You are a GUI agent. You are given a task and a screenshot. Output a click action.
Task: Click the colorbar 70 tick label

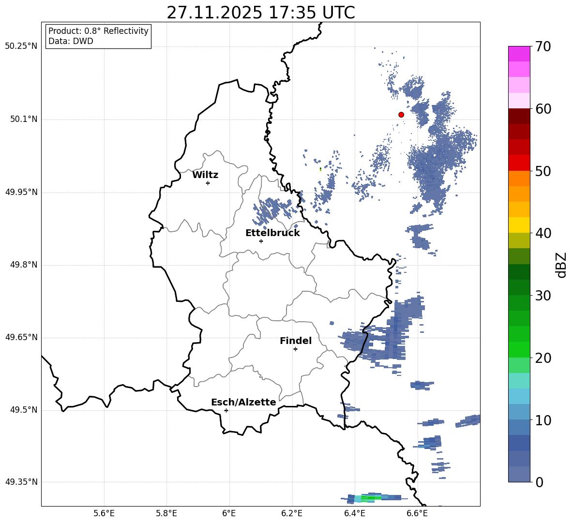543,46
